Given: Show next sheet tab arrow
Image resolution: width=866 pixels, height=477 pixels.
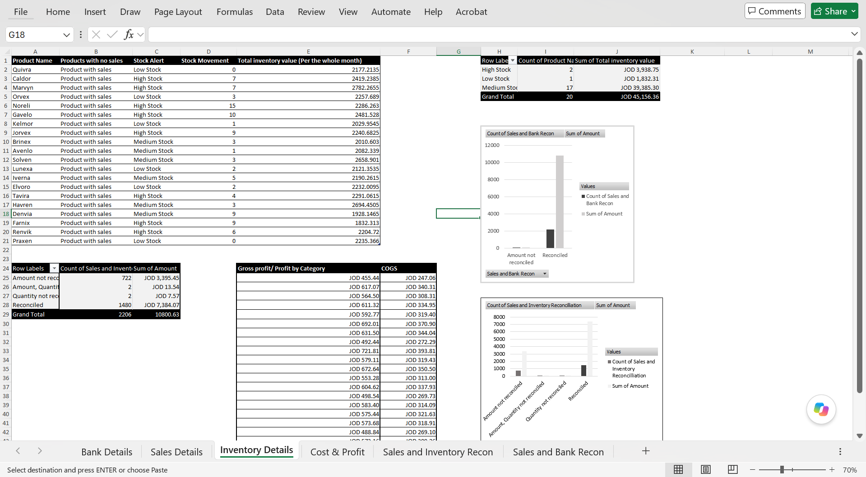Looking at the screenshot, I should tap(40, 451).
